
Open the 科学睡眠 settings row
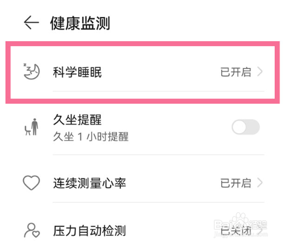click(x=143, y=72)
